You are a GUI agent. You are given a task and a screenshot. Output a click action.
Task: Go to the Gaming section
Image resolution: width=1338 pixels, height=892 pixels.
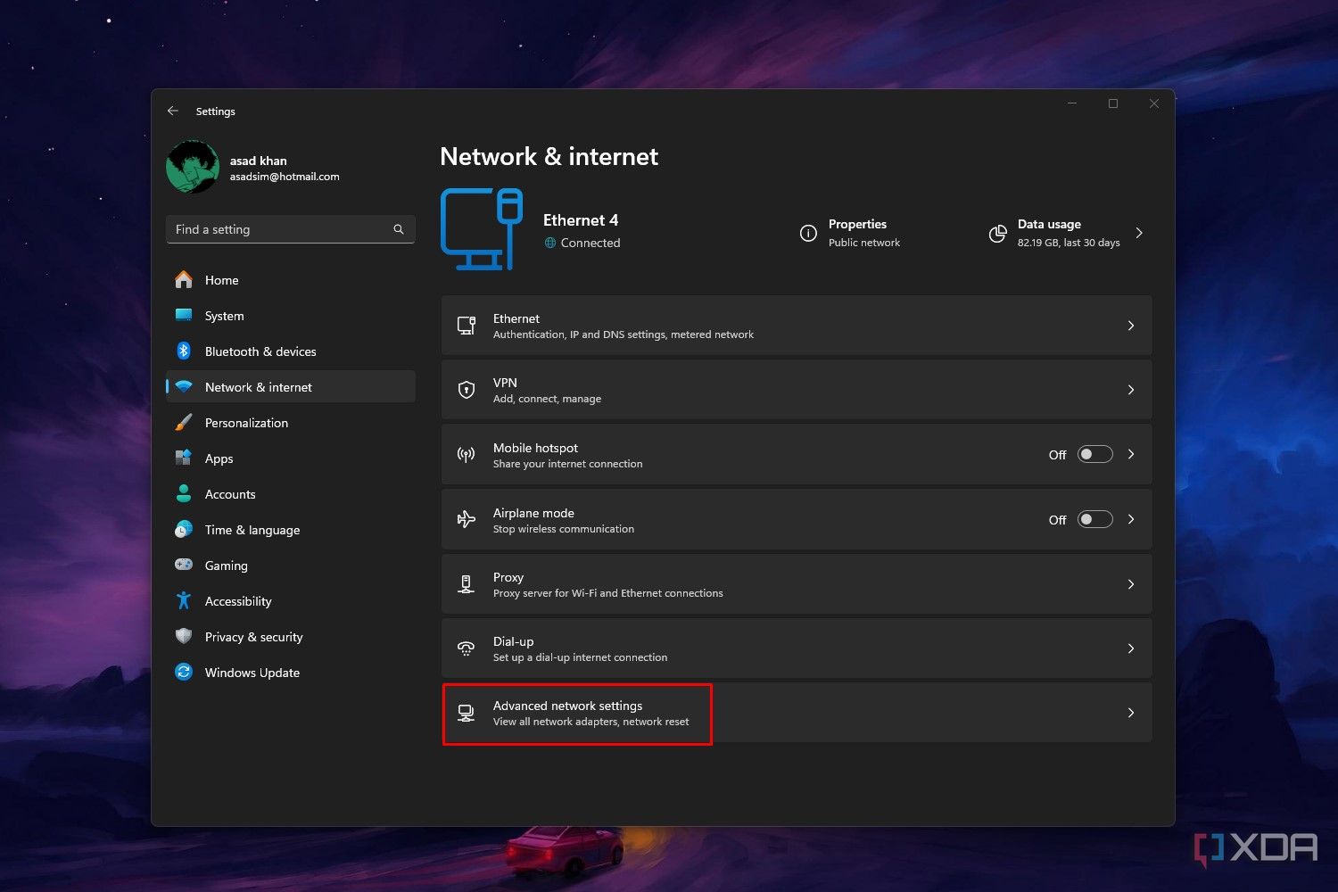[290, 566]
